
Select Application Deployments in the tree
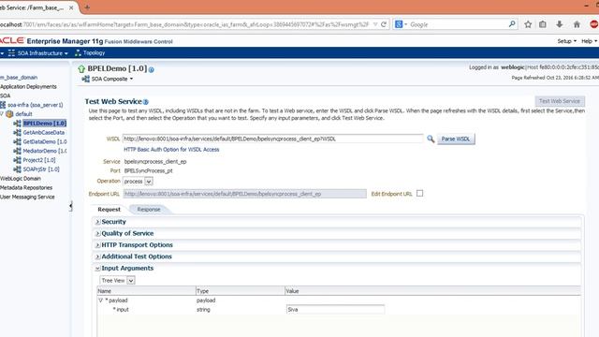tap(28, 86)
